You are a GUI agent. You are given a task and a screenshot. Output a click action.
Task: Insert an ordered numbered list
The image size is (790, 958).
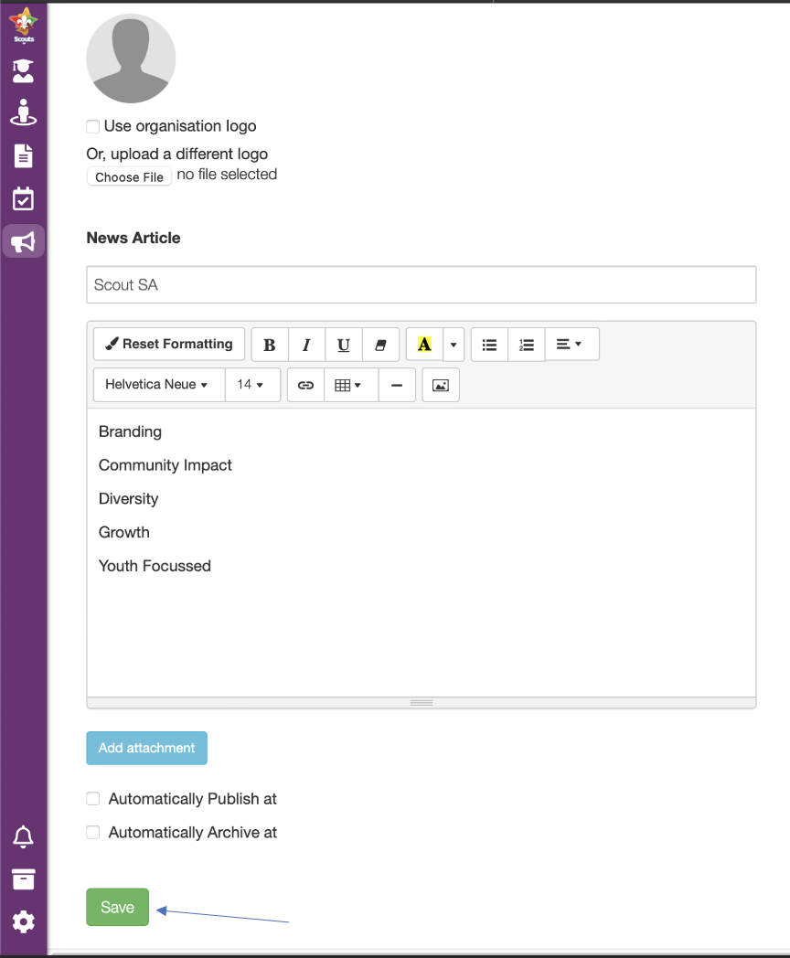[x=526, y=345]
